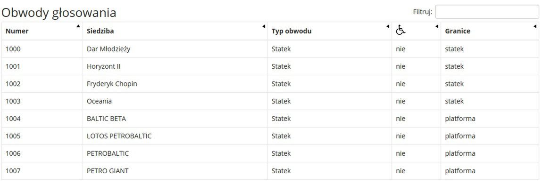
Task: Click the Obwody głosowania heading
Action: (59, 13)
